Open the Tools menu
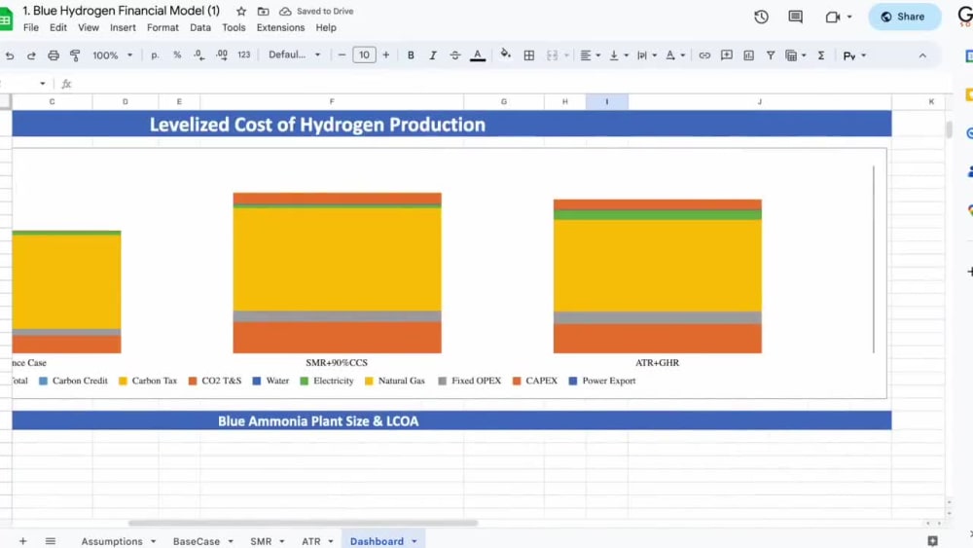973x548 pixels. [x=234, y=27]
